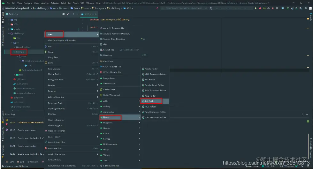Click the Material Oceanic theme status entry
This screenshot has width=313, height=169.
pos(253,166)
